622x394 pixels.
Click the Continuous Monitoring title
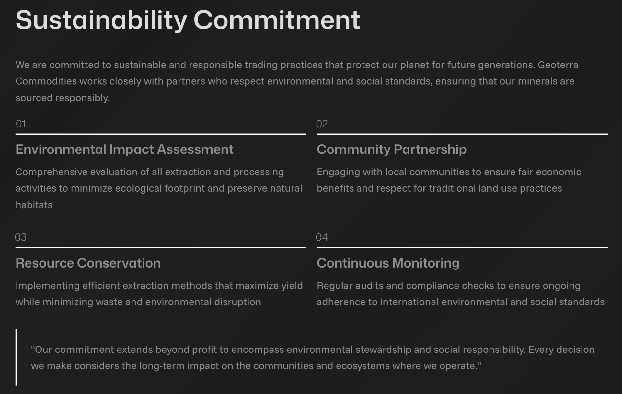388,263
